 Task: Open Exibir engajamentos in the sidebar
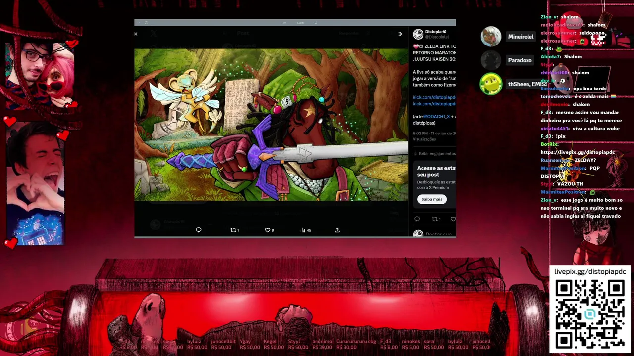(434, 154)
